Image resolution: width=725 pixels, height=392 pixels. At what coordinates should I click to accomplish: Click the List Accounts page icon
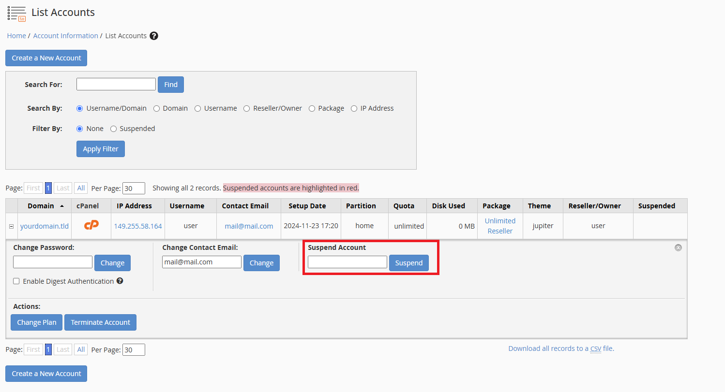coord(16,13)
